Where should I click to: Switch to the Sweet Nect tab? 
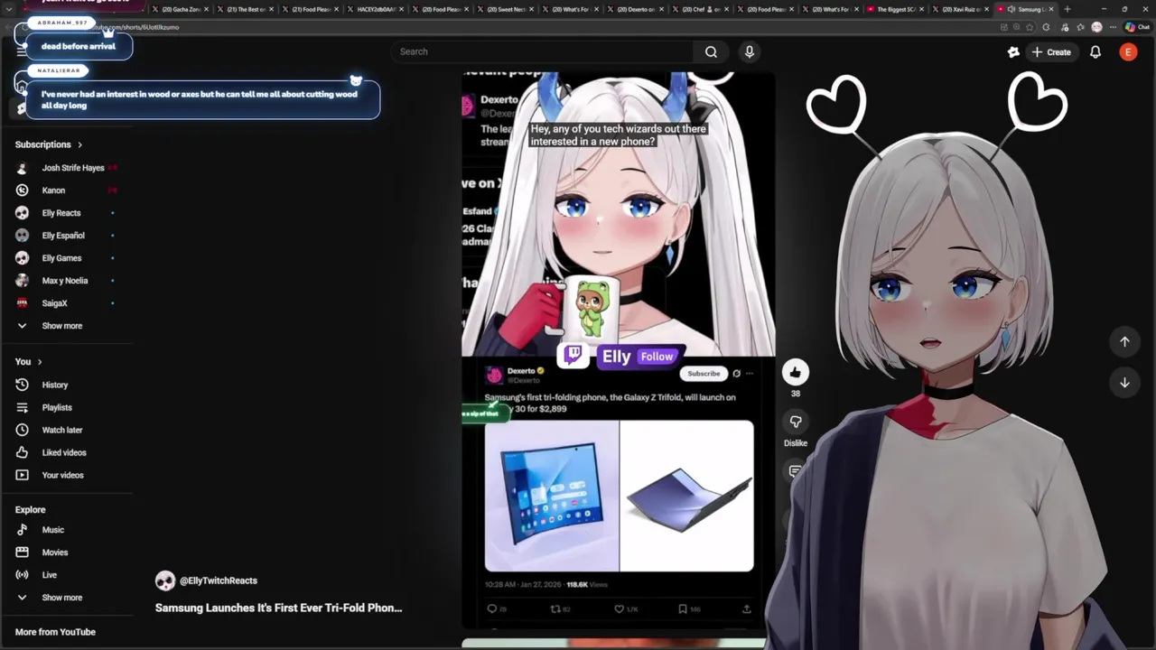tap(506, 9)
